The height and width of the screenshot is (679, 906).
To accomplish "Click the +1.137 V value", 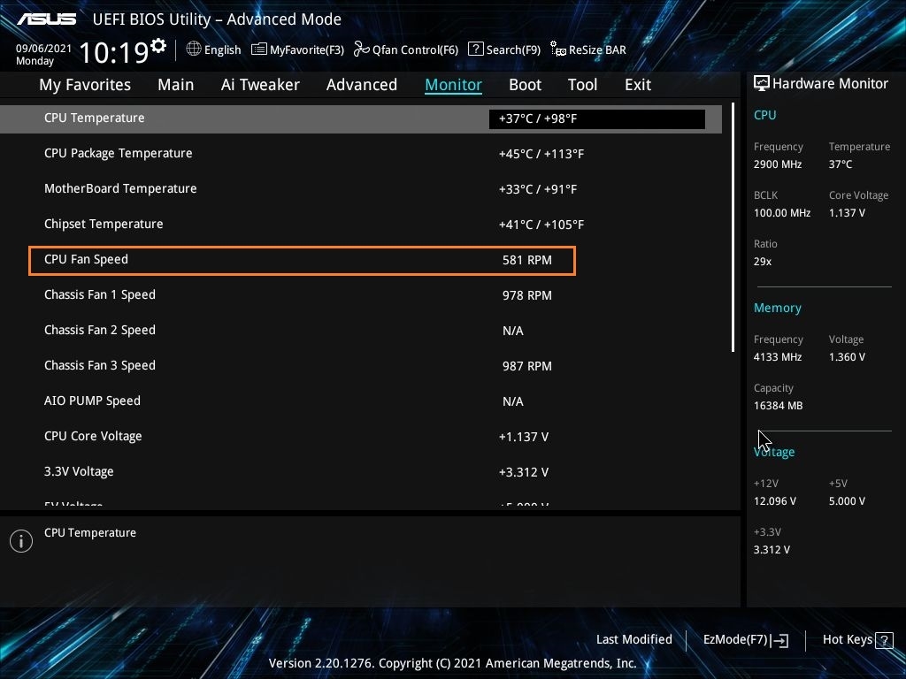I will (524, 437).
